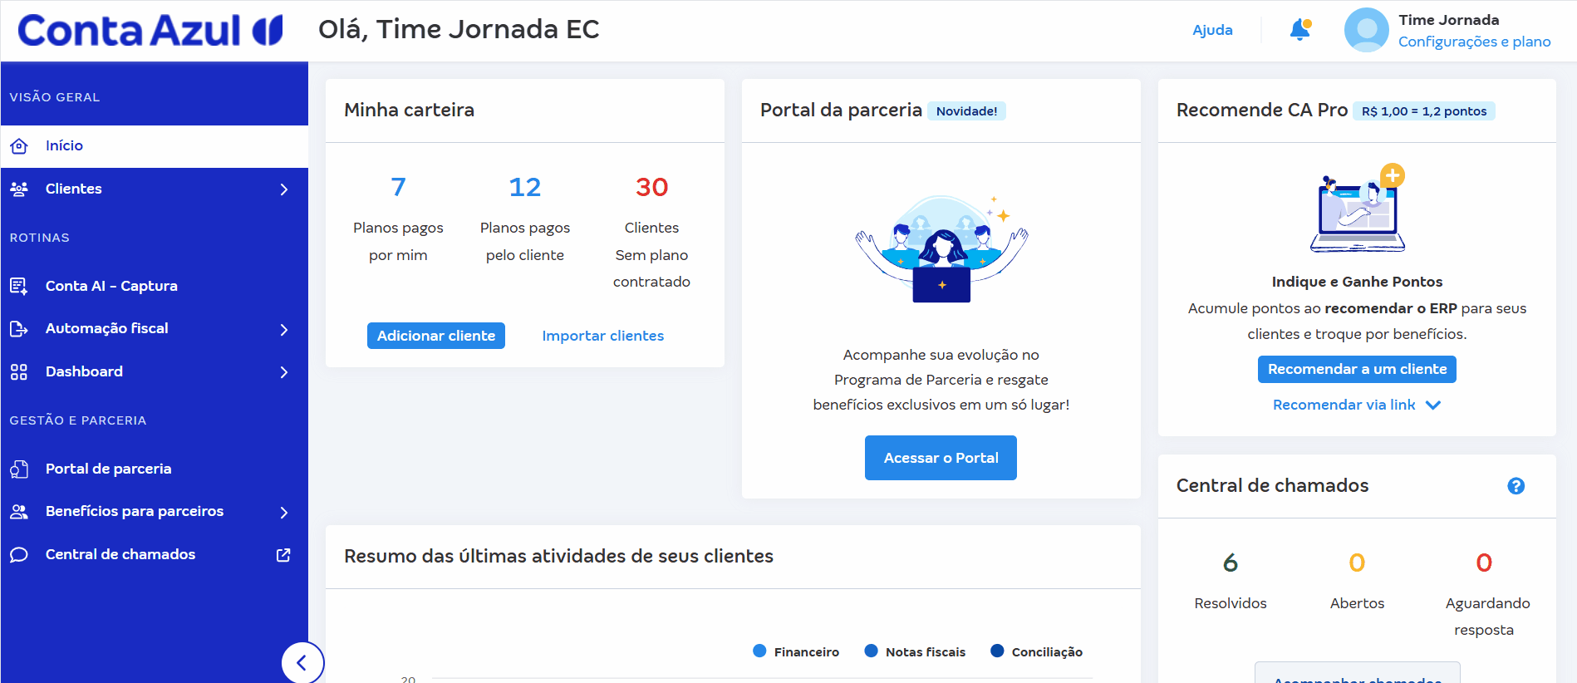
Task: Click Recomendar a um cliente button
Action: click(x=1357, y=369)
